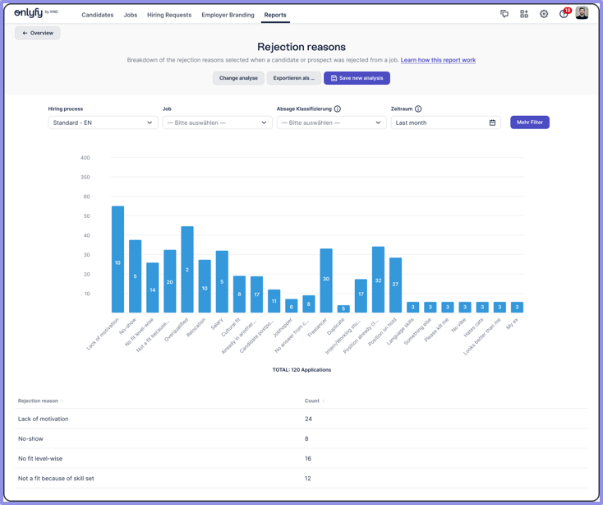
Task: Open the messages chat icon
Action: pyautogui.click(x=504, y=14)
